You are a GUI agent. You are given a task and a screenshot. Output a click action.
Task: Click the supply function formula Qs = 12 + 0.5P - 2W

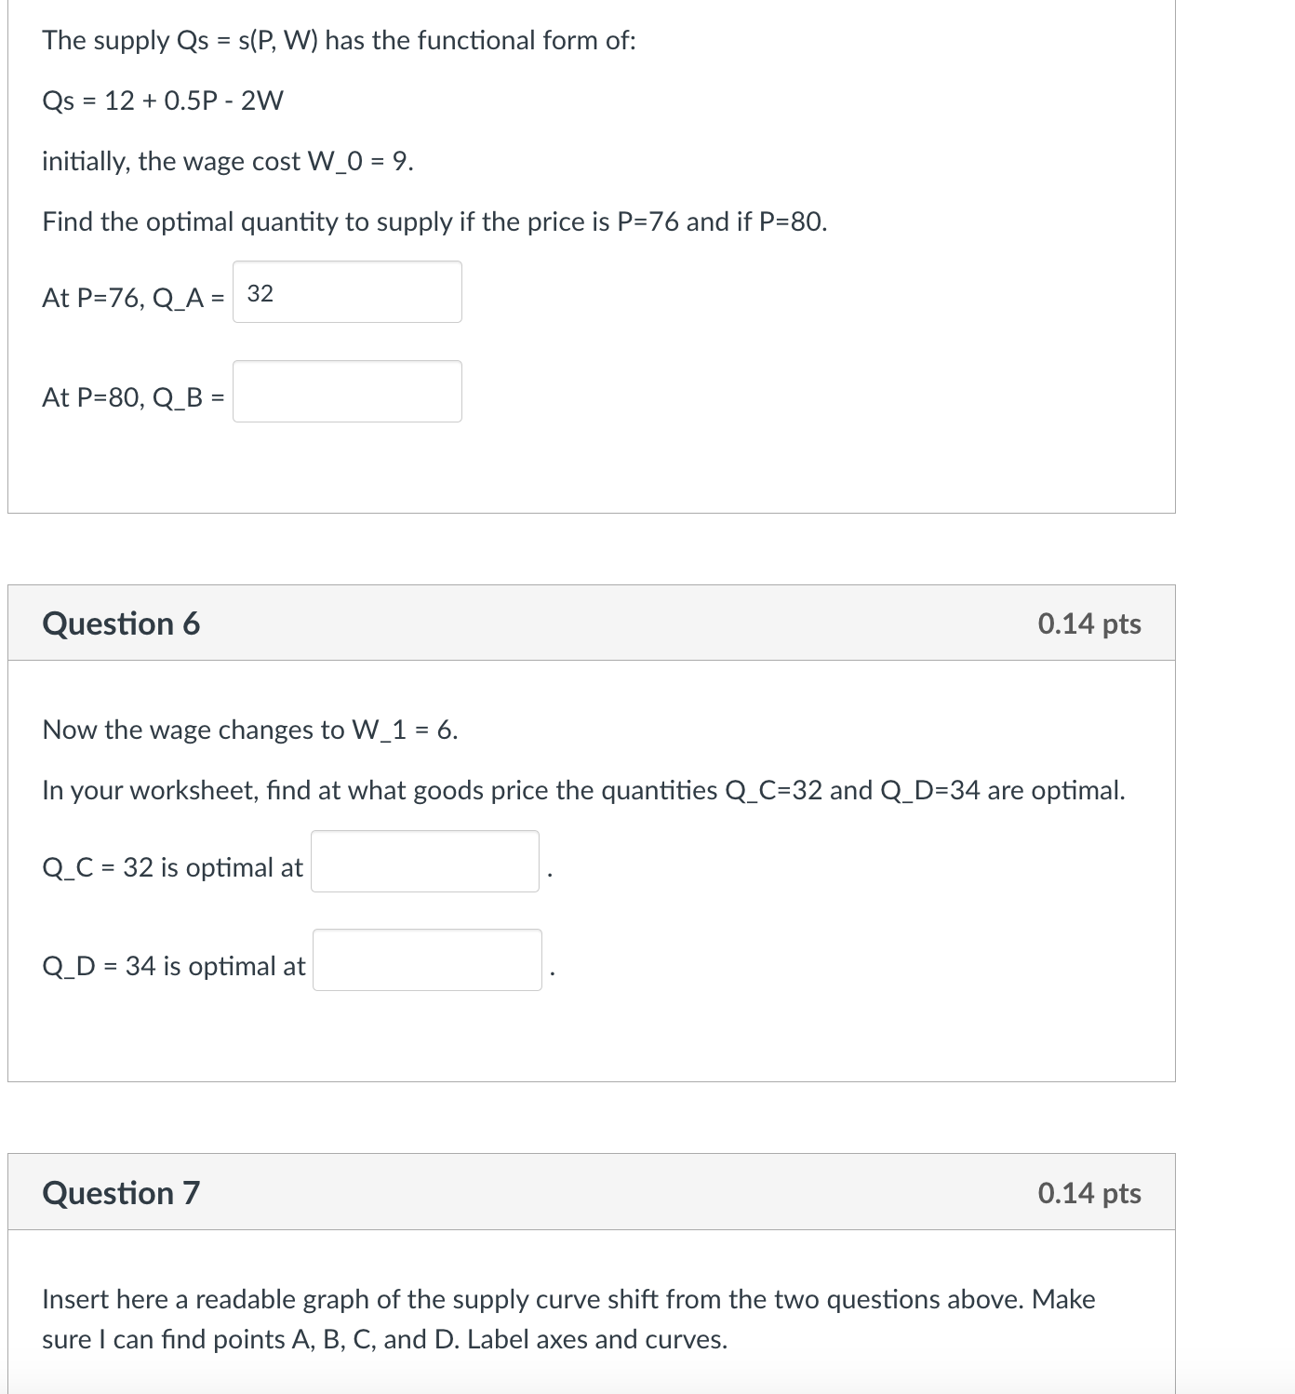(x=163, y=100)
